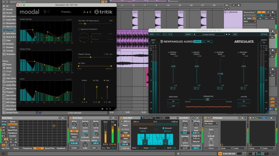Click the Splice place in browser

tap(9, 68)
